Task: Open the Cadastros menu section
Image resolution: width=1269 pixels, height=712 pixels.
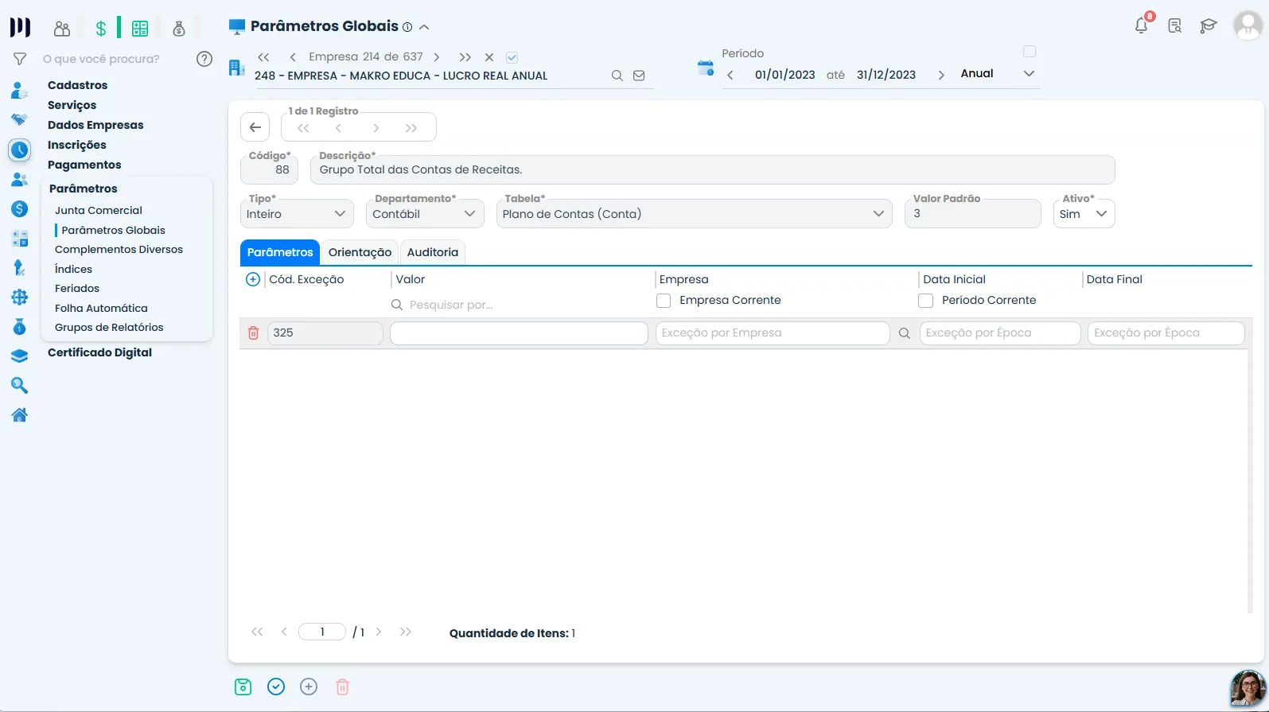Action: click(x=77, y=85)
